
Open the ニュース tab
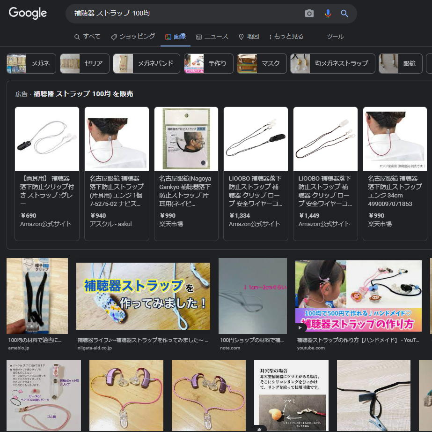click(212, 37)
